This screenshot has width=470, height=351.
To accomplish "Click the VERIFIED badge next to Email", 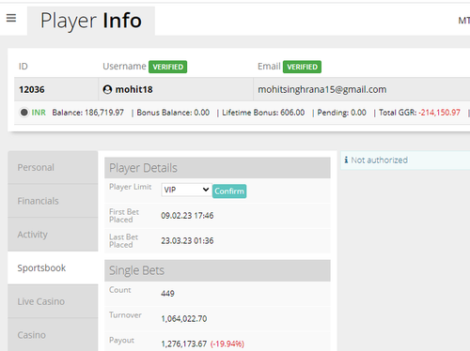I will pyautogui.click(x=302, y=67).
